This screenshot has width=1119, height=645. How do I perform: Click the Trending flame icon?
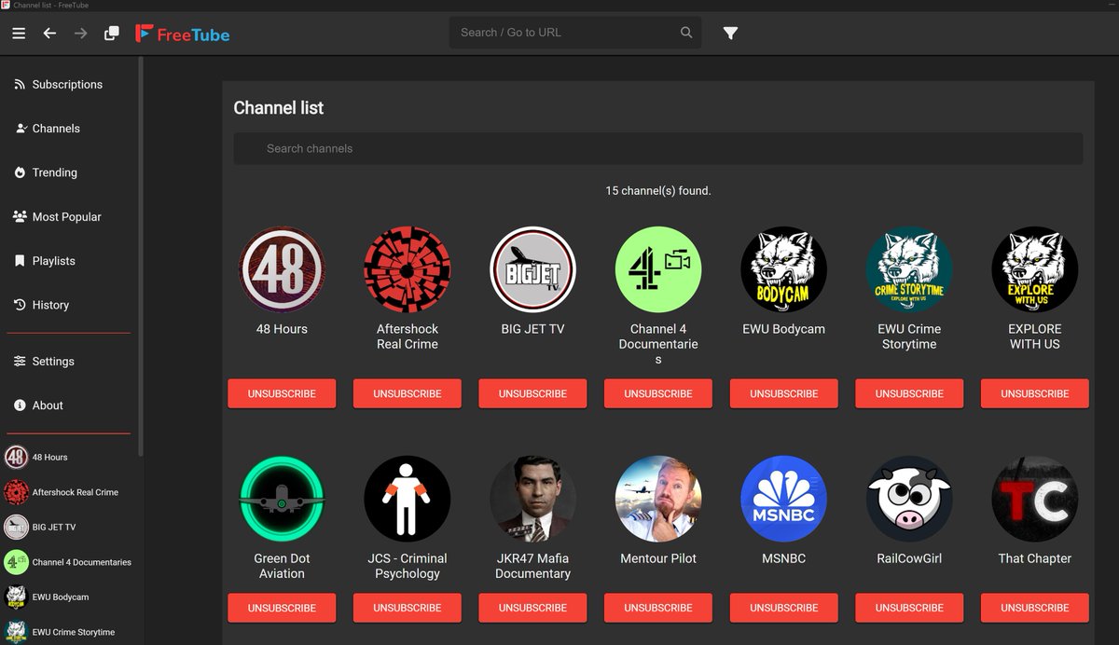coord(20,172)
